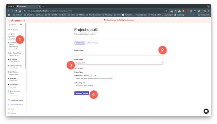Click the intercom chat bubble icon
Viewport: 217px width, 124px height.
pos(206,111)
